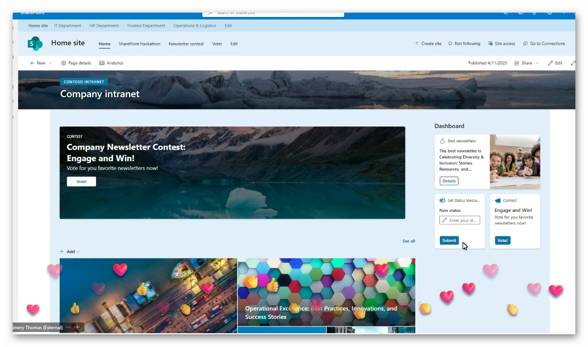Open Finance Department in hub navigation

146,26
